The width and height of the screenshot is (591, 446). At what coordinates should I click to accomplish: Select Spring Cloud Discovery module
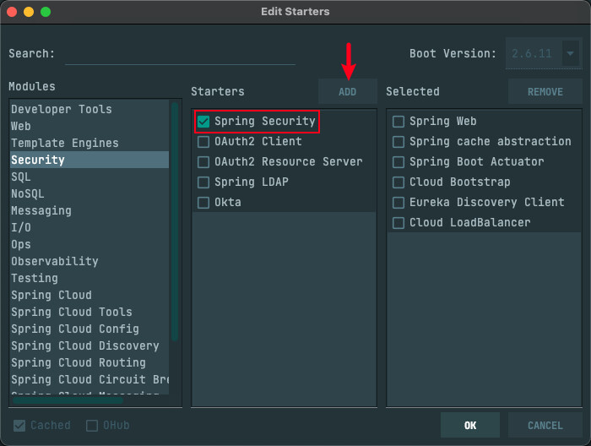(89, 345)
